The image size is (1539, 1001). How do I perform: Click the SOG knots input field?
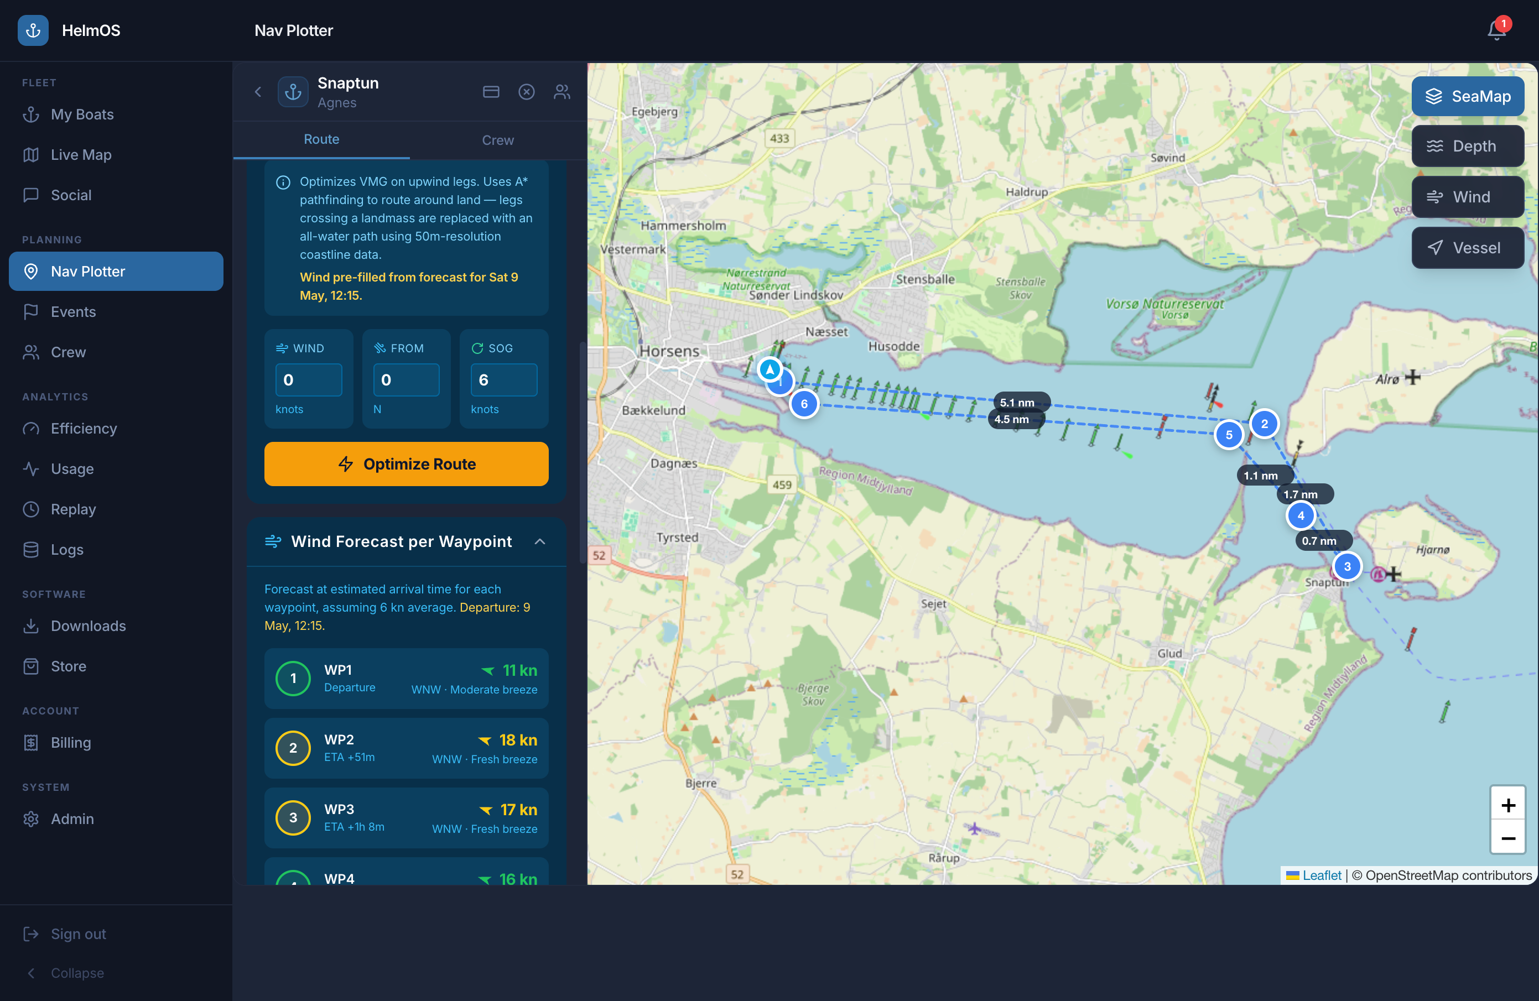pyautogui.click(x=504, y=380)
